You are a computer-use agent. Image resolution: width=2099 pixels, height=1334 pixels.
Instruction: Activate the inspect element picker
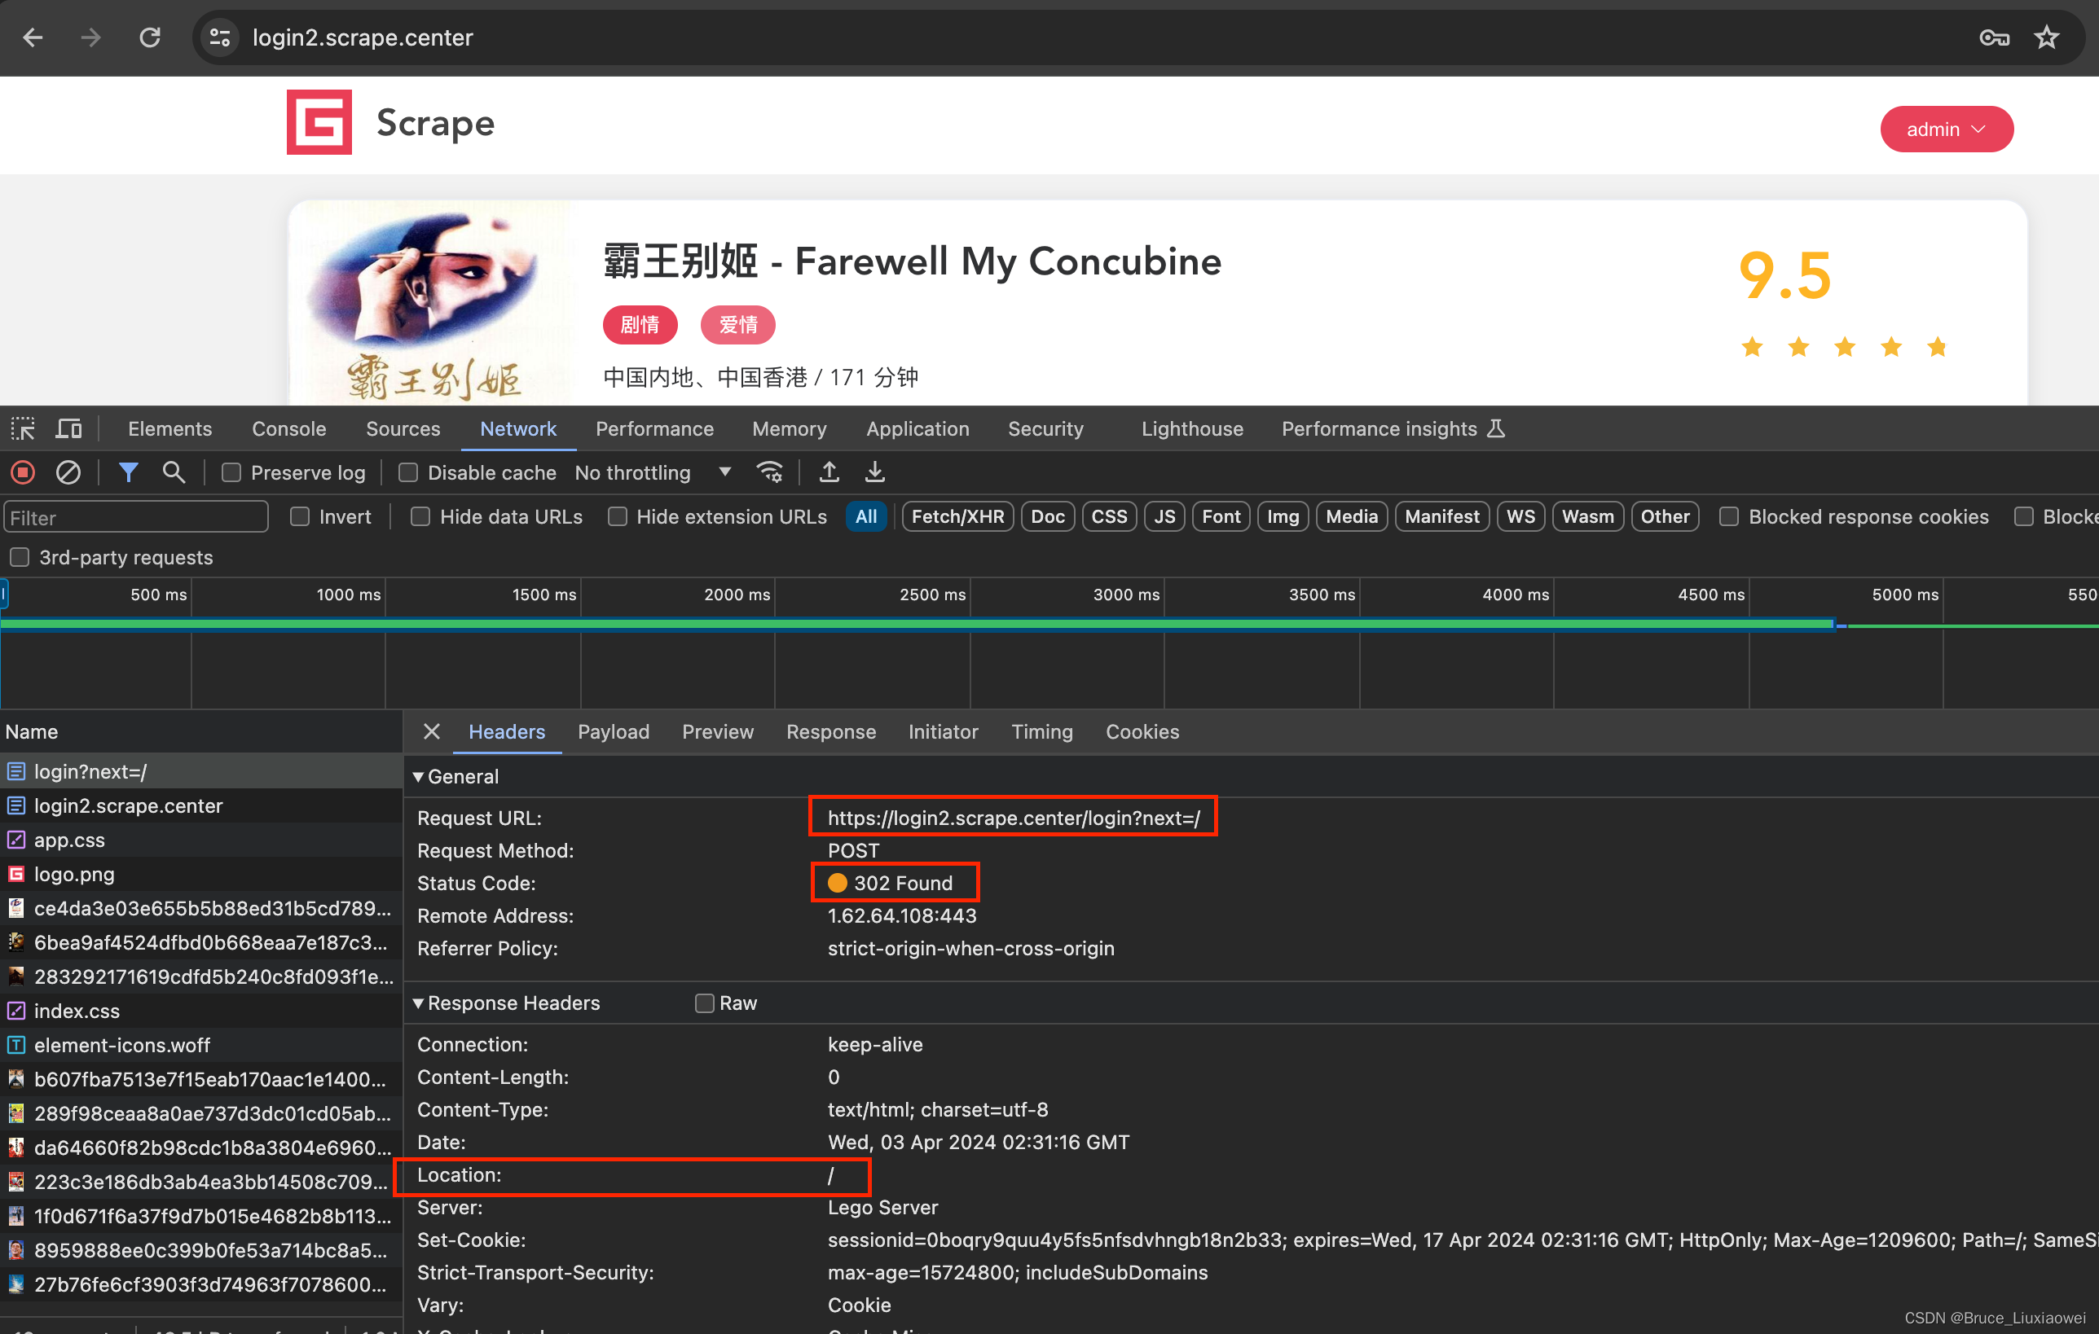coord(23,428)
